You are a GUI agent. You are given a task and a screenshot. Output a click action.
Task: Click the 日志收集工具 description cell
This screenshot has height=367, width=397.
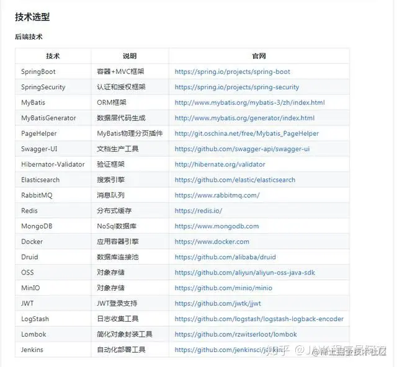(130, 319)
